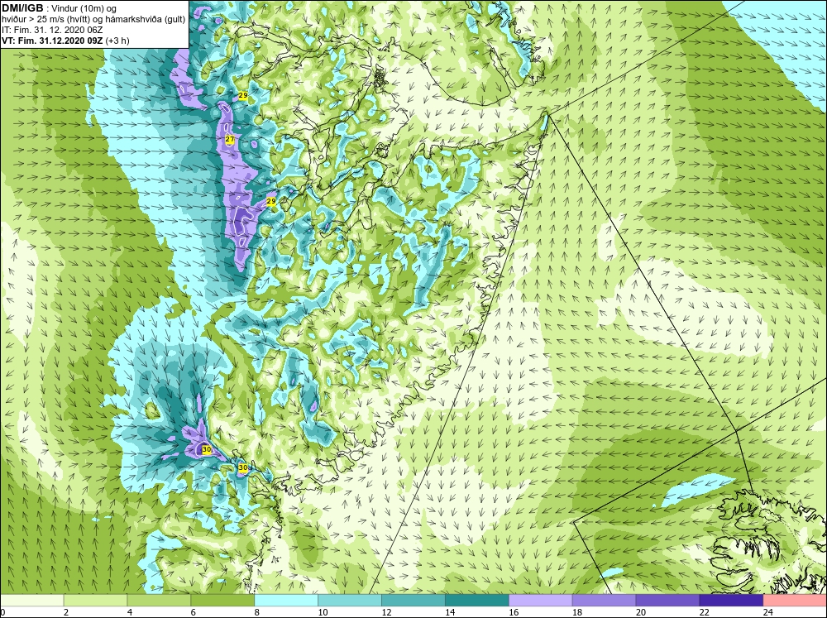Click the legend scale value 10
The image size is (827, 618).
(323, 612)
